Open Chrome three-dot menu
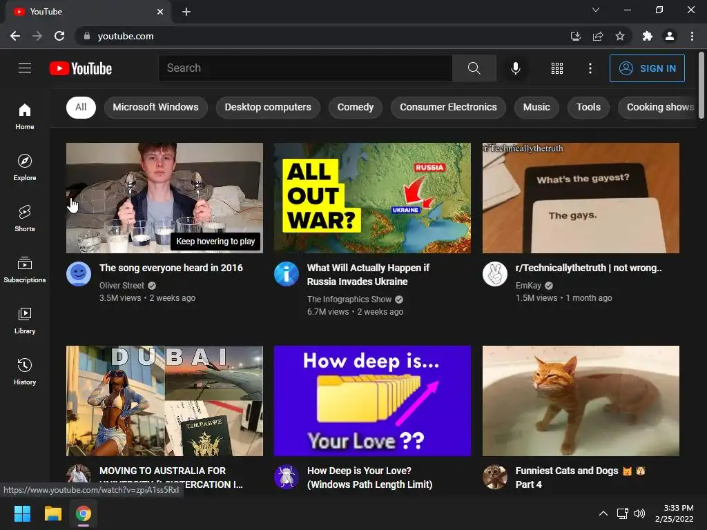707x530 pixels. [692, 36]
